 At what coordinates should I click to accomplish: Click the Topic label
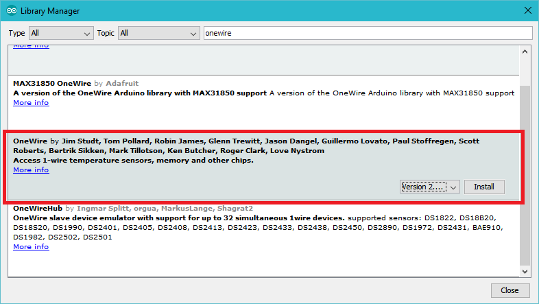[x=106, y=33]
